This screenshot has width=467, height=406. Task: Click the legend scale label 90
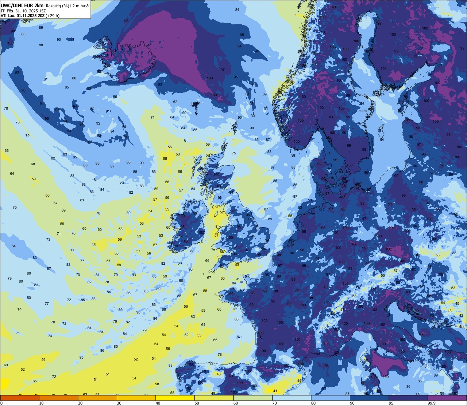tap(352, 403)
